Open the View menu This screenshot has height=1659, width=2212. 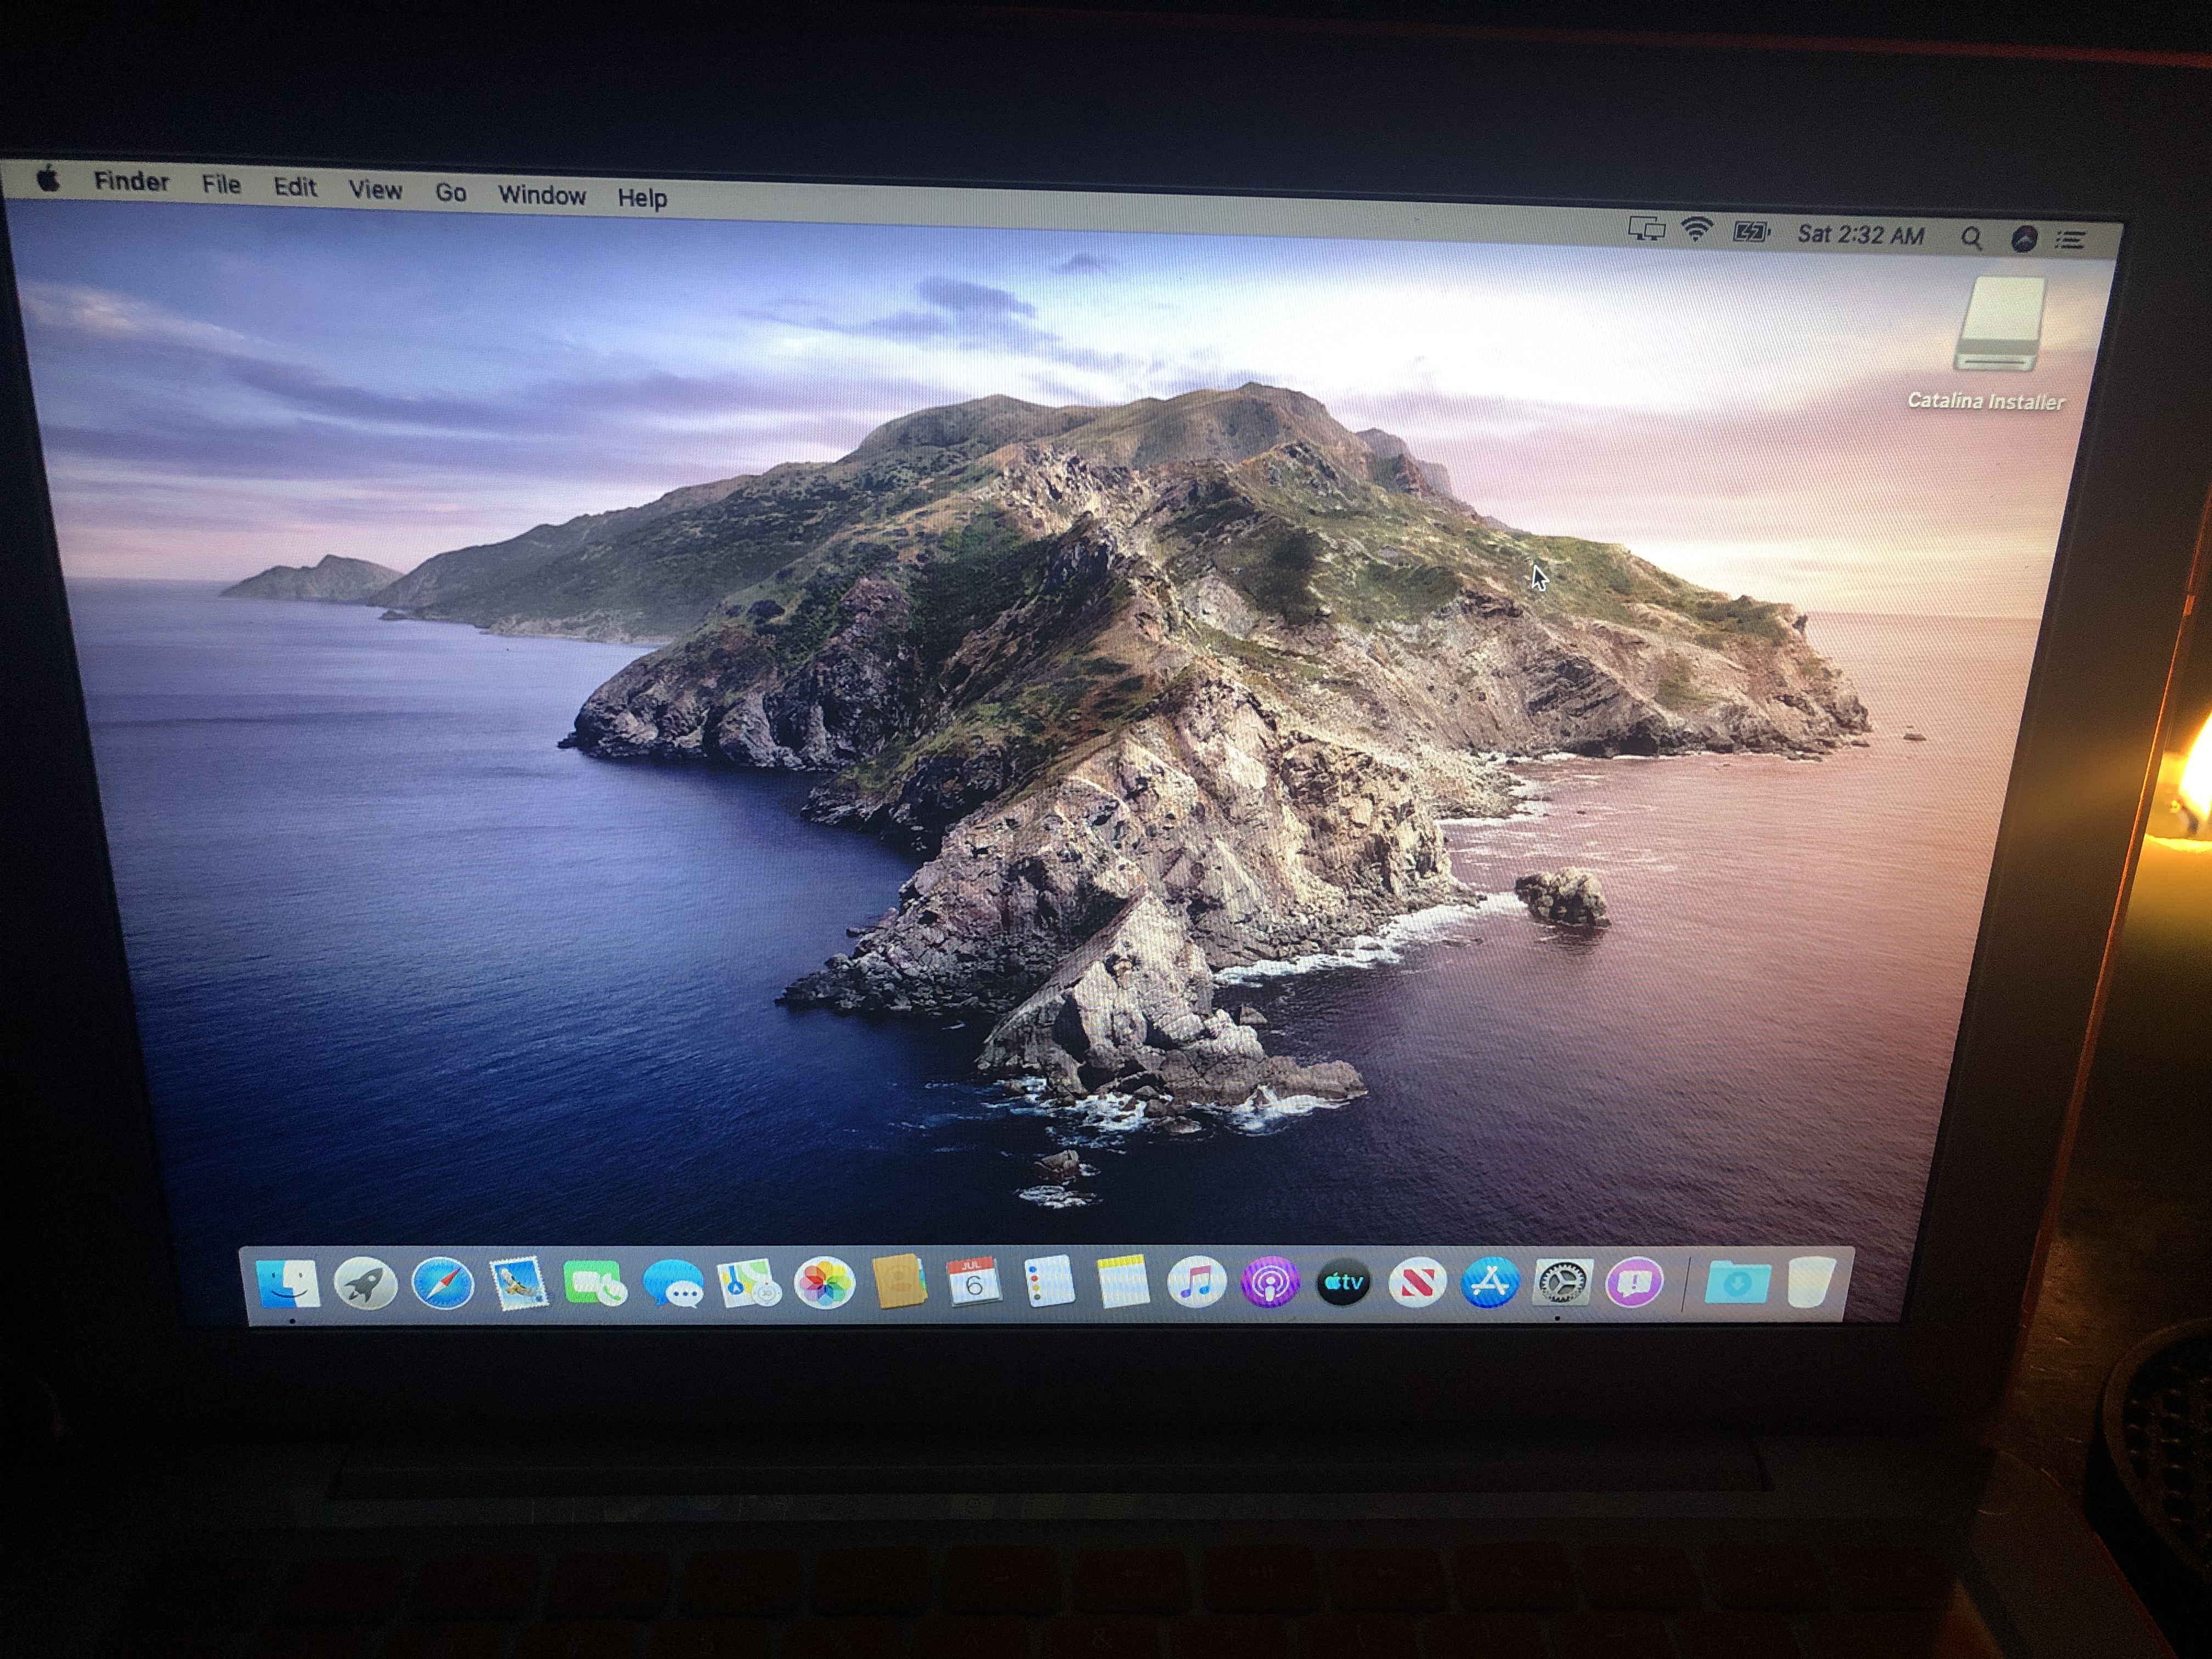click(375, 190)
